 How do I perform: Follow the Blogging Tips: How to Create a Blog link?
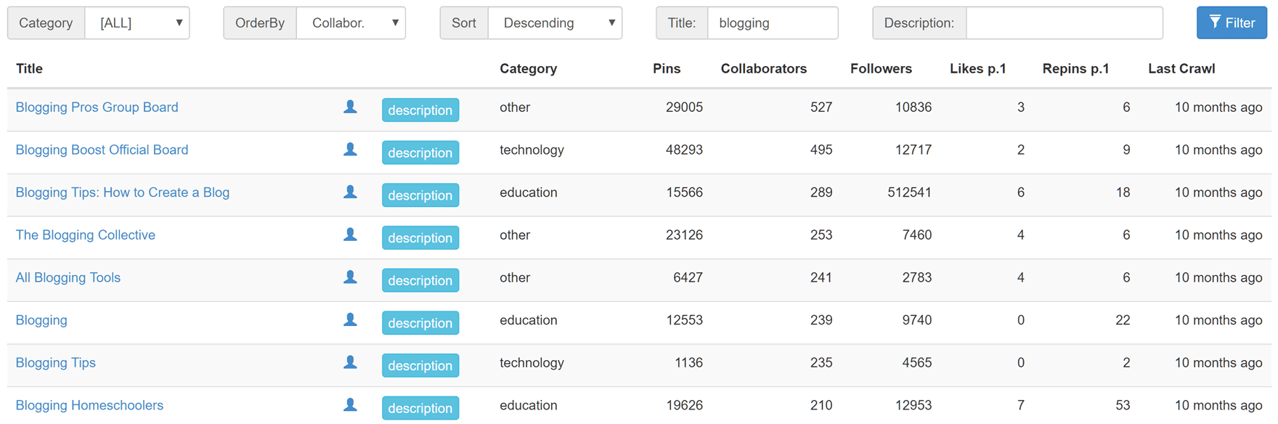click(x=122, y=192)
